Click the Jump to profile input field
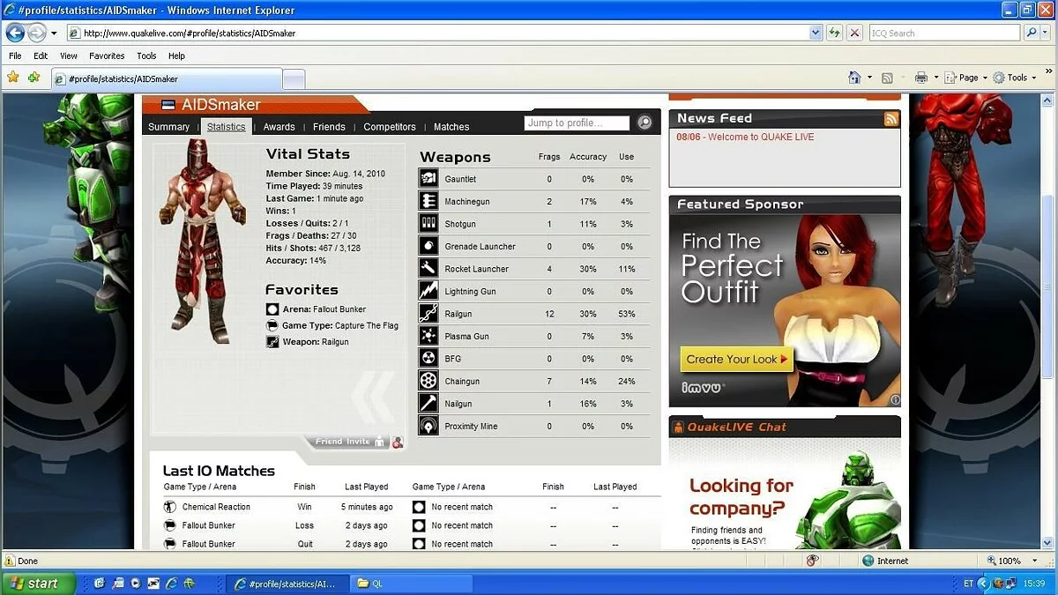1058x595 pixels. pos(577,123)
